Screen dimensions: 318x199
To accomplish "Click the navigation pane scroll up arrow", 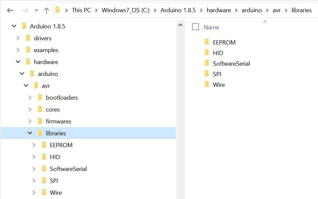I will 181,25.
